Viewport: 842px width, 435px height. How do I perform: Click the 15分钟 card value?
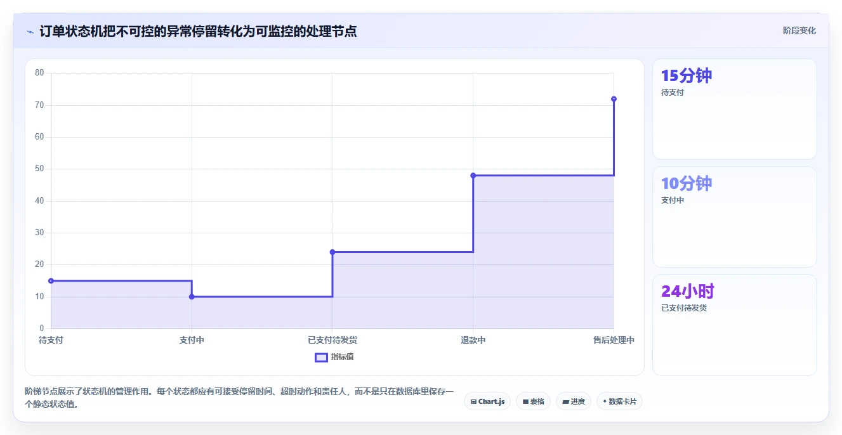pyautogui.click(x=687, y=75)
